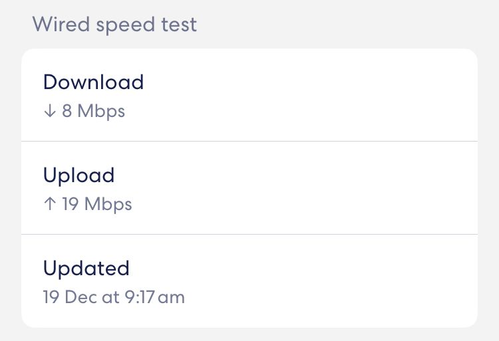
Task: Click the Mbps unit in the upload row
Action: pos(108,204)
